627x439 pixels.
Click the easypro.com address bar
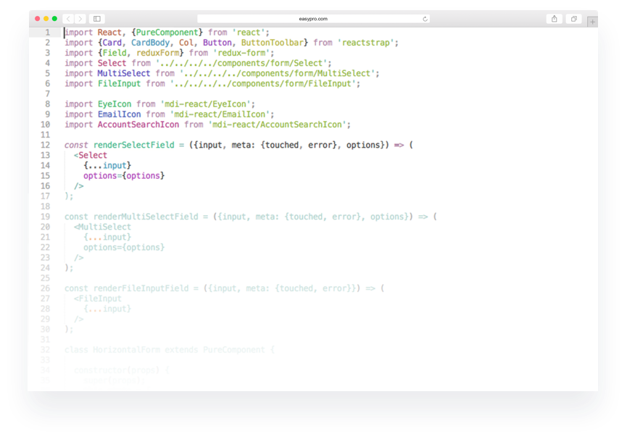click(x=313, y=19)
